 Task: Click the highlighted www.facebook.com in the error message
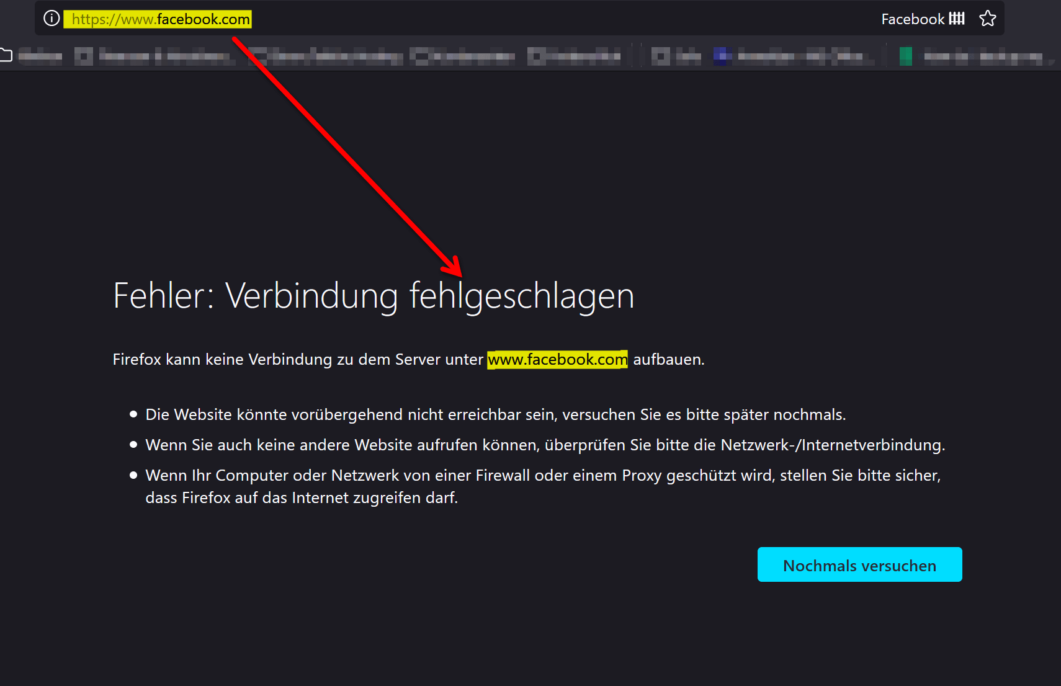pyautogui.click(x=557, y=360)
